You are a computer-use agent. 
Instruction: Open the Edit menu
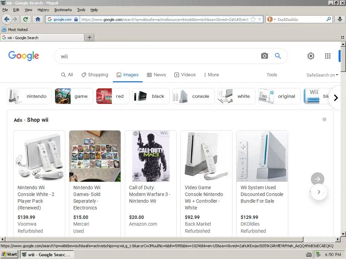tap(16, 10)
